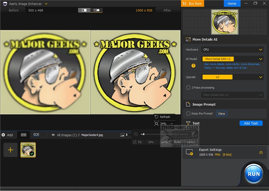
Task: Select the single-pane view mode icon
Action: pos(84,10)
